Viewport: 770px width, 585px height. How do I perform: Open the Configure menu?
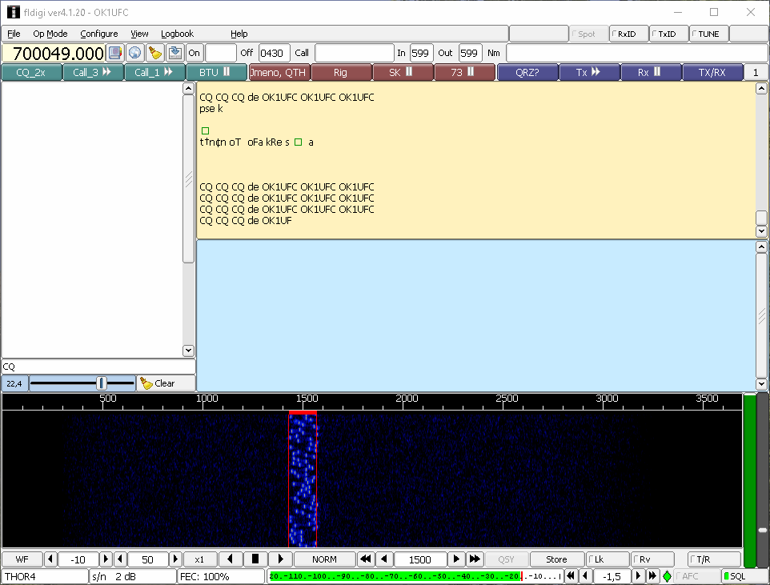pyautogui.click(x=99, y=34)
